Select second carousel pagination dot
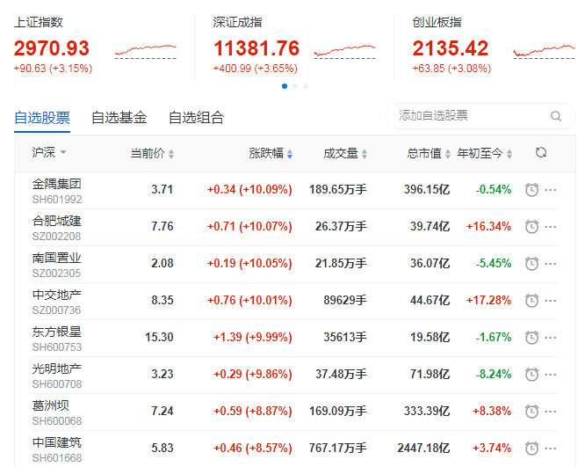 point(295,86)
